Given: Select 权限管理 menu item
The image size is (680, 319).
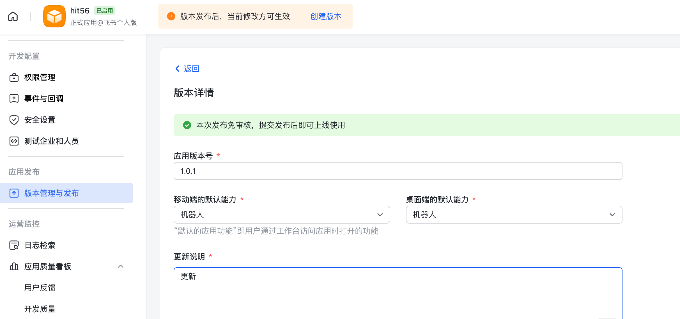Looking at the screenshot, I should (40, 78).
